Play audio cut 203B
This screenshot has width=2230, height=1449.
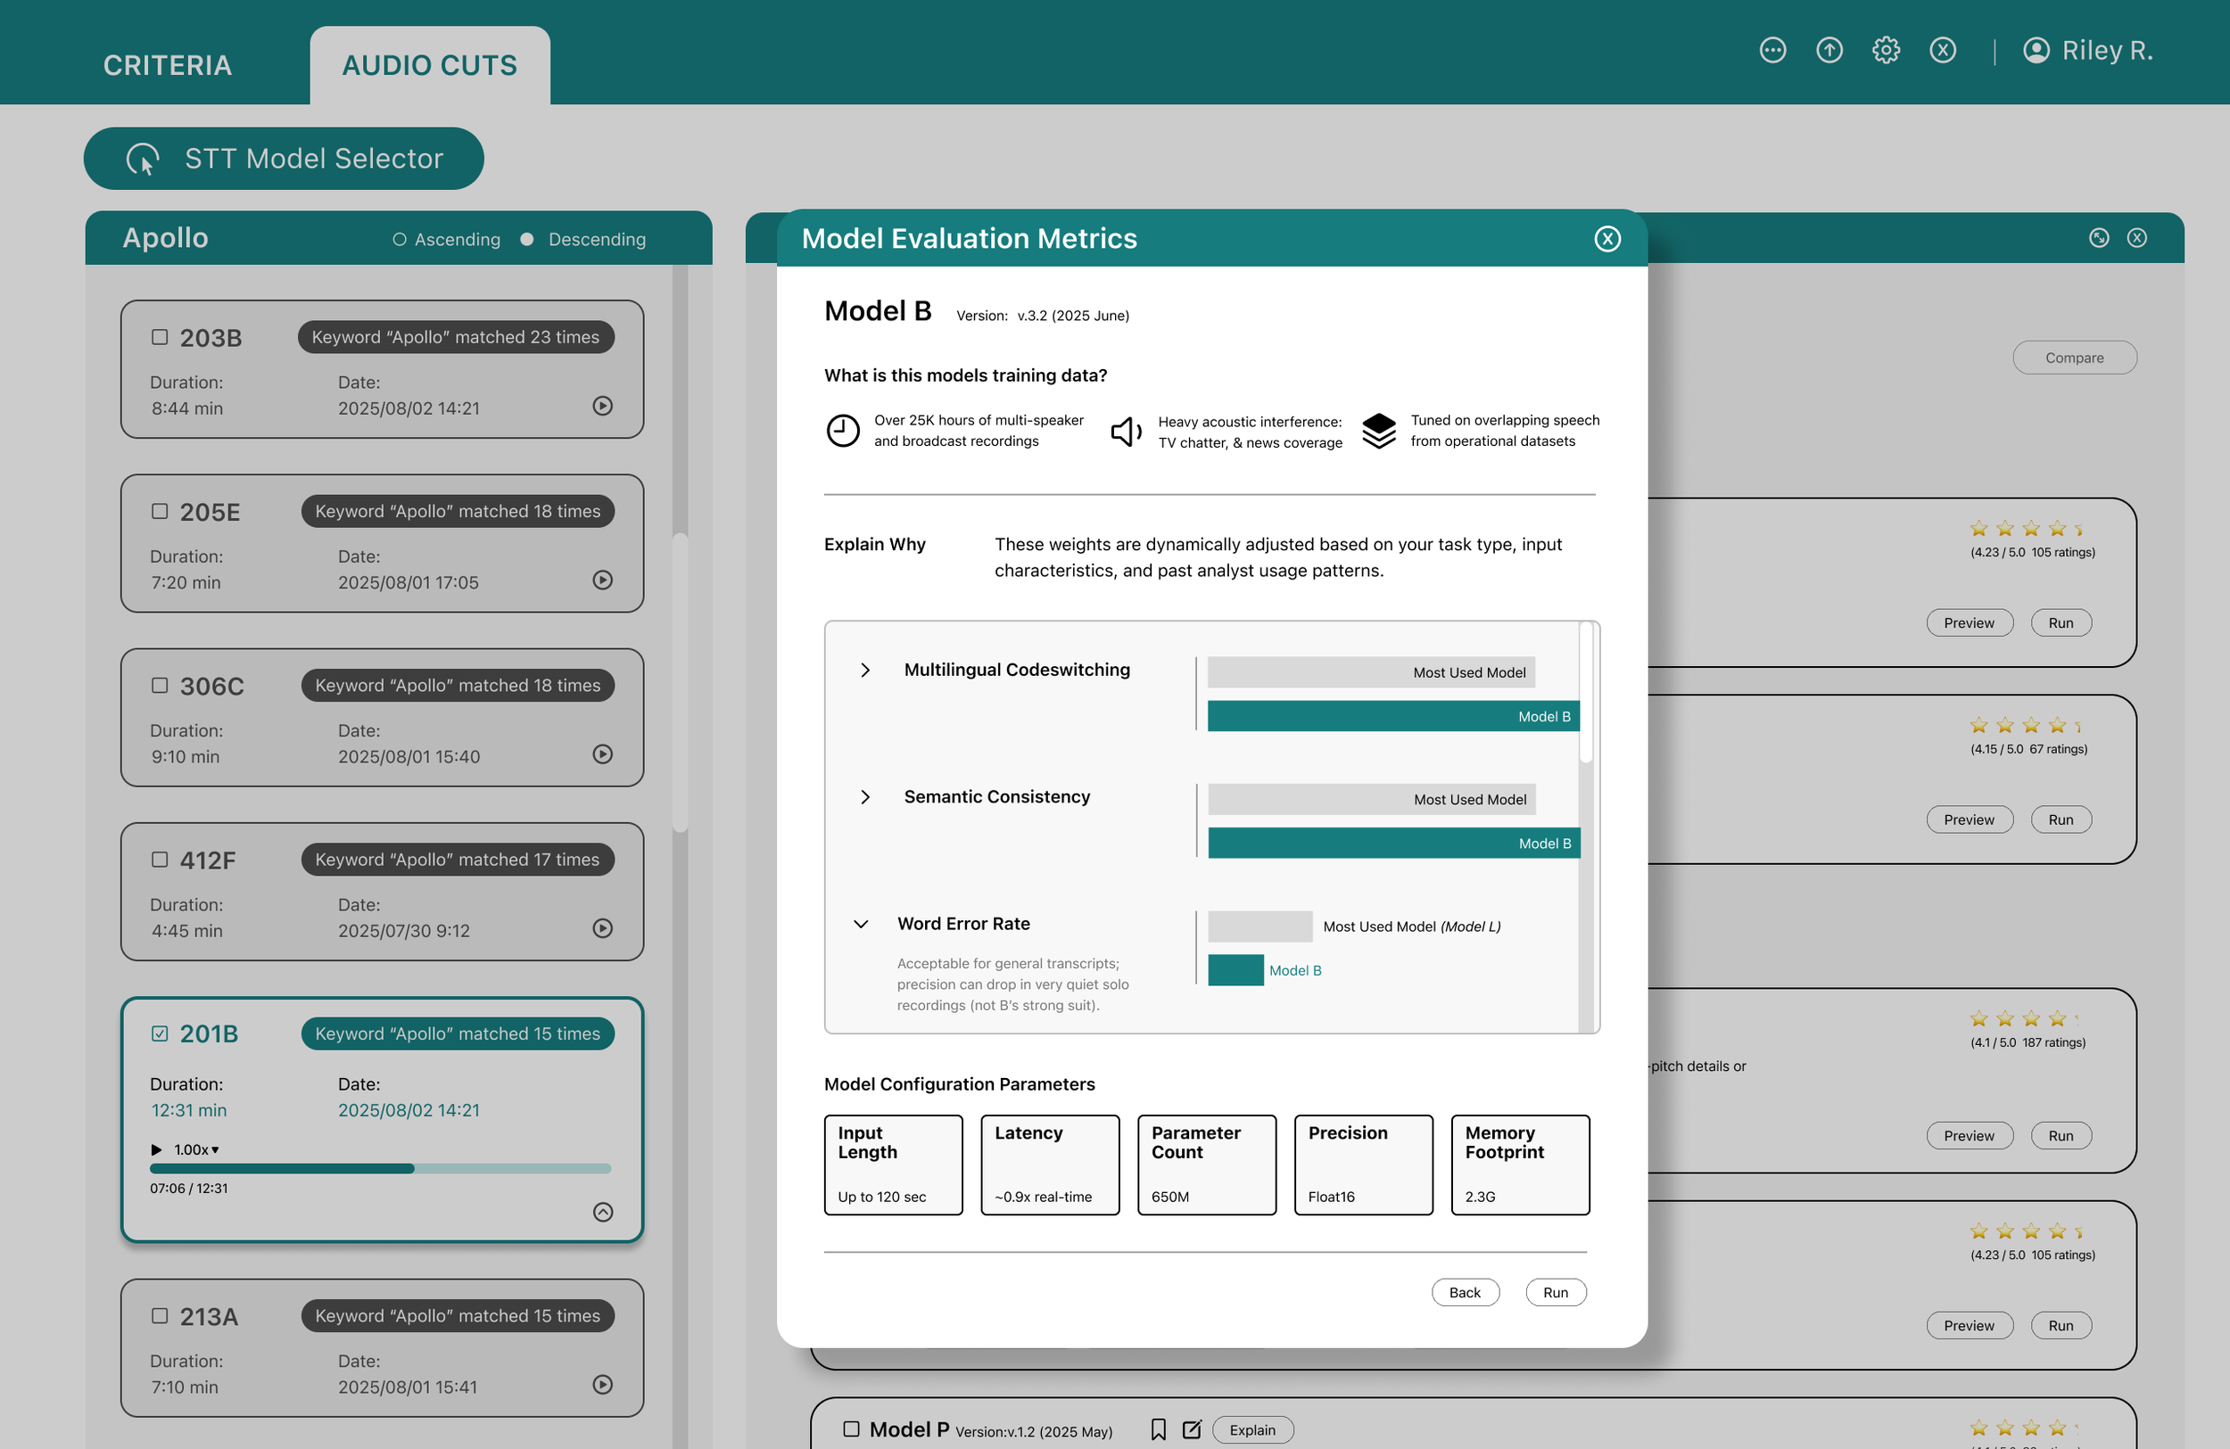(x=602, y=406)
